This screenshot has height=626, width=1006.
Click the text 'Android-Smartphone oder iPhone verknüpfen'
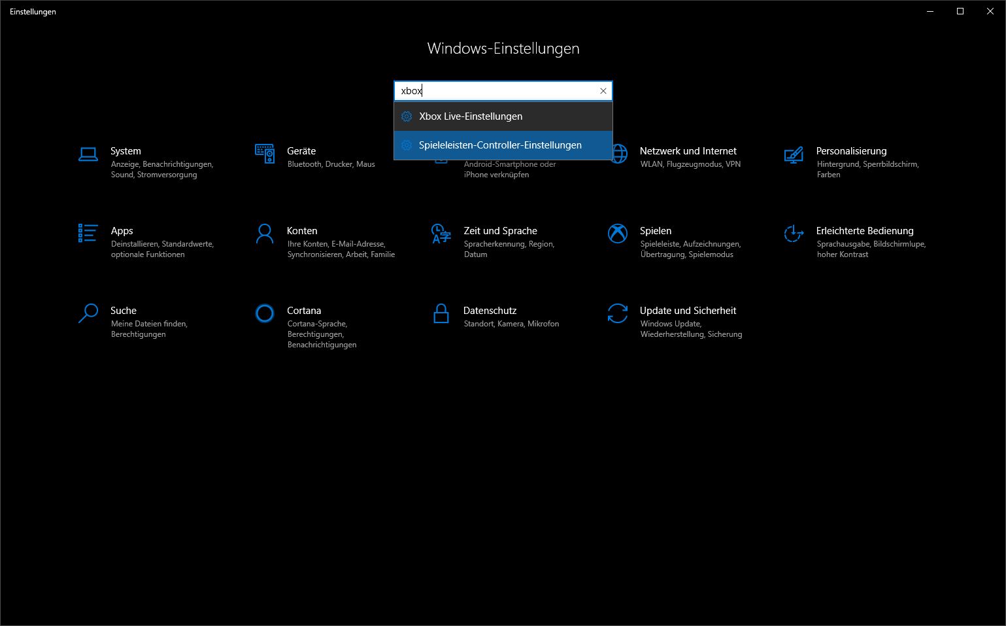point(510,169)
